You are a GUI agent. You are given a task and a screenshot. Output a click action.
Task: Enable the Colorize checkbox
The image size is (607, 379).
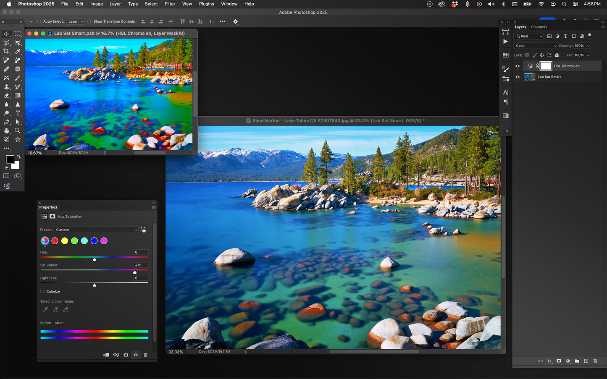[42, 292]
